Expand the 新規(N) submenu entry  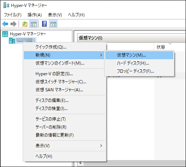pyautogui.click(x=64, y=55)
